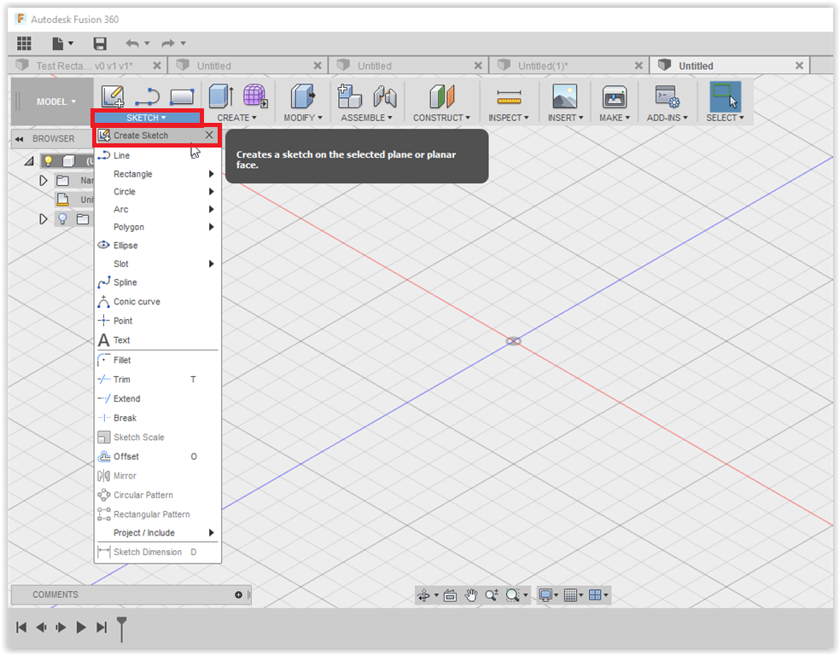Click the Inspect measure ruler icon
The width and height of the screenshot is (840, 655).
[509, 96]
